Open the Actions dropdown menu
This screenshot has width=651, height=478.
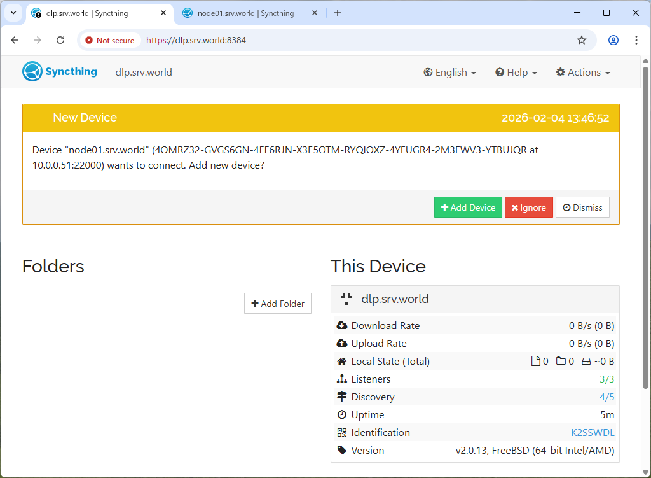click(582, 73)
